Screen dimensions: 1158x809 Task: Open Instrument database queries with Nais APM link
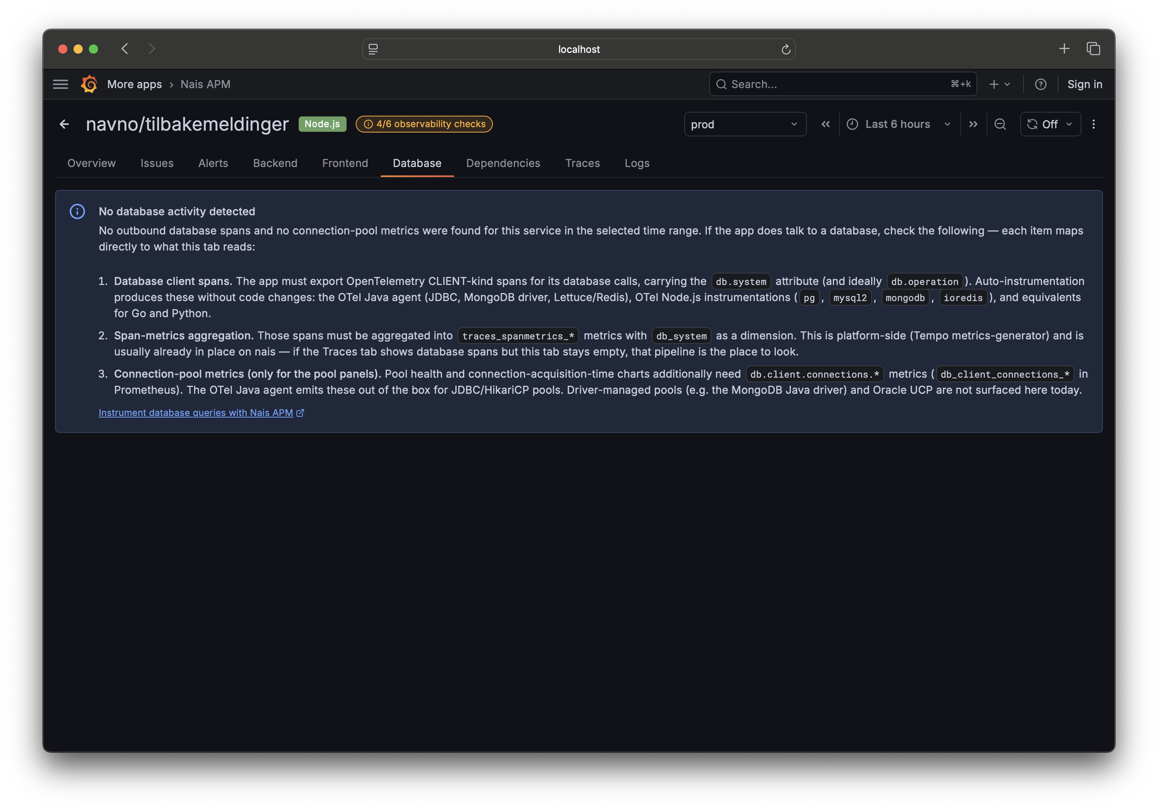pyautogui.click(x=201, y=413)
